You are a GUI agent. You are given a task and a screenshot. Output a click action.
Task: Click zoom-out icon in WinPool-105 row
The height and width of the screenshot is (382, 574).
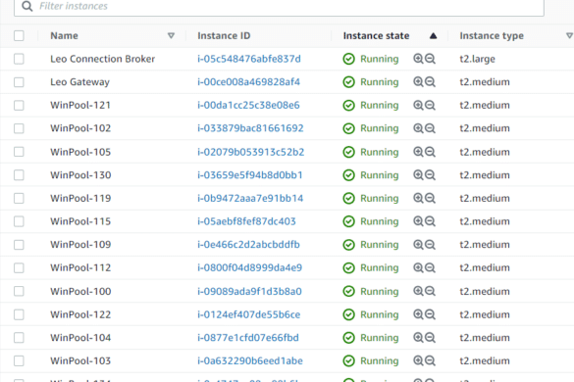coord(430,152)
